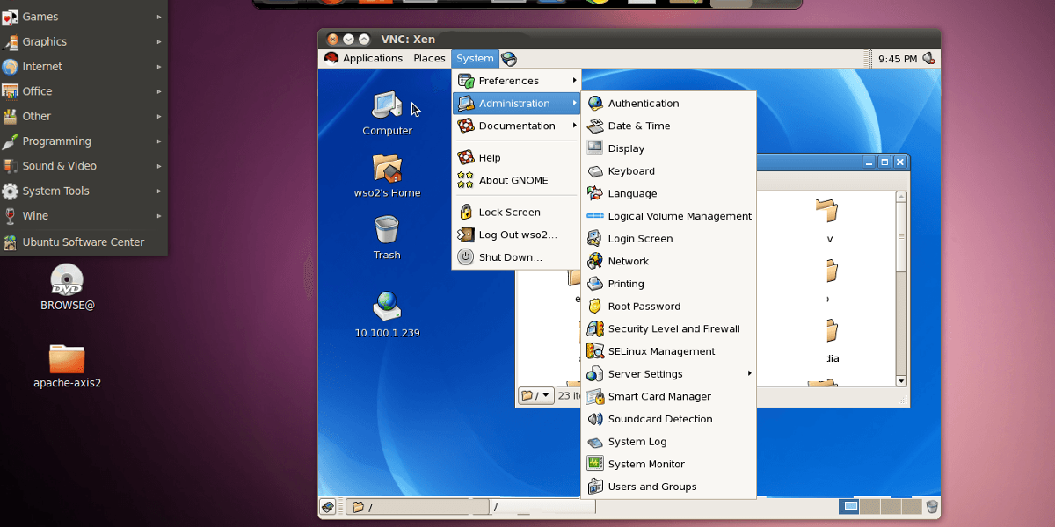Viewport: 1055px width, 527px height.
Task: Expand the Server Settings submenu
Action: pos(668,373)
